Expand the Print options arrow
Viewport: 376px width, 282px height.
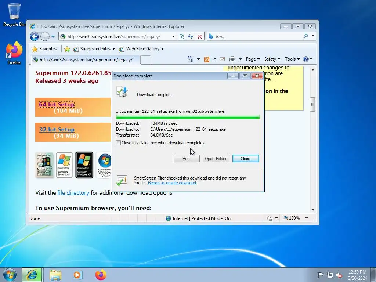(x=240, y=59)
